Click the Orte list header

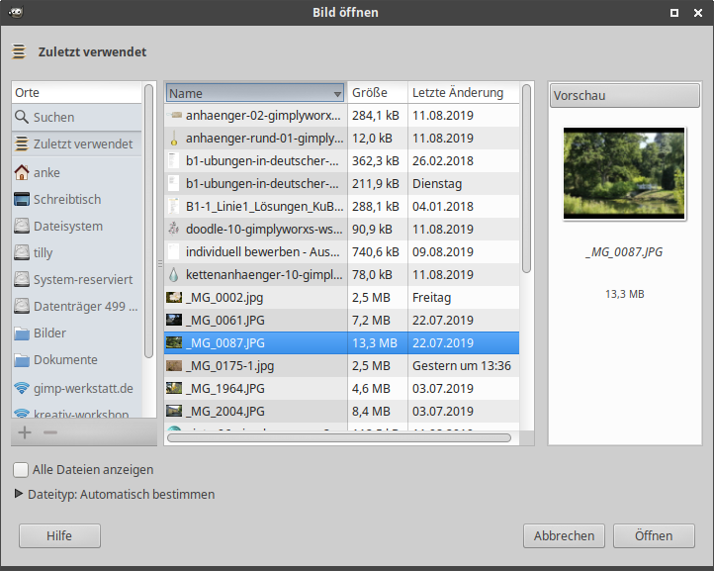76,92
